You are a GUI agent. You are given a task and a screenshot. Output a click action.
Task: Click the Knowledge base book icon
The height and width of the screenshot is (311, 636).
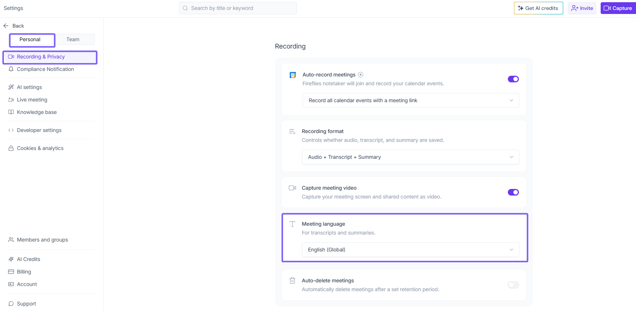[11, 112]
